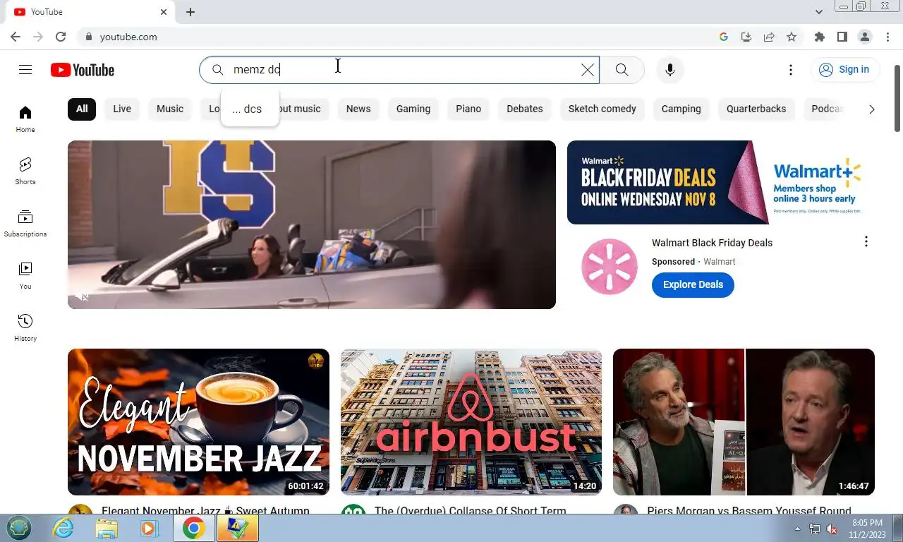Go back in browser
Screen dimensions: 903x542
coord(16,37)
